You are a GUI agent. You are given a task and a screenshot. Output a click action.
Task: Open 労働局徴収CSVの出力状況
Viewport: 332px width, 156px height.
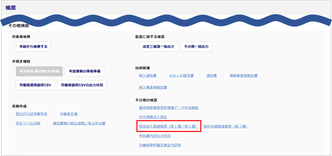point(82,85)
